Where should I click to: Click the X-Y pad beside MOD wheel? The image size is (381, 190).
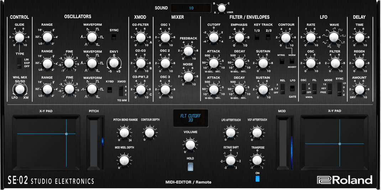334,143
